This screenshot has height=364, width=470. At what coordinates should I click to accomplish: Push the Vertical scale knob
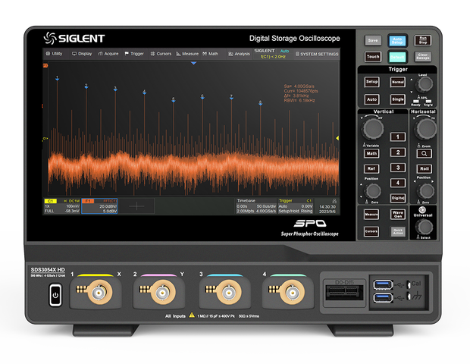click(372, 128)
